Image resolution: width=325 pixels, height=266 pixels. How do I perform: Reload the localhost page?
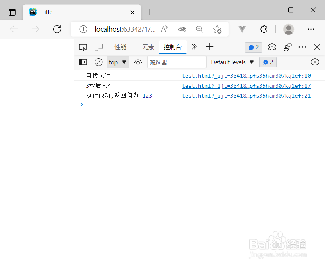tap(57, 29)
